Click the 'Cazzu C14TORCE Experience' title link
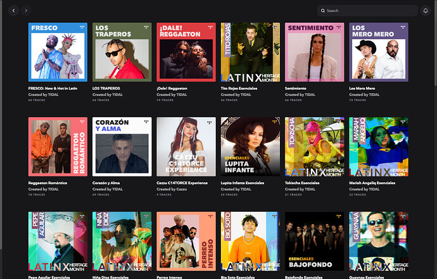Image resolution: width=437 pixels, height=279 pixels. tap(182, 183)
